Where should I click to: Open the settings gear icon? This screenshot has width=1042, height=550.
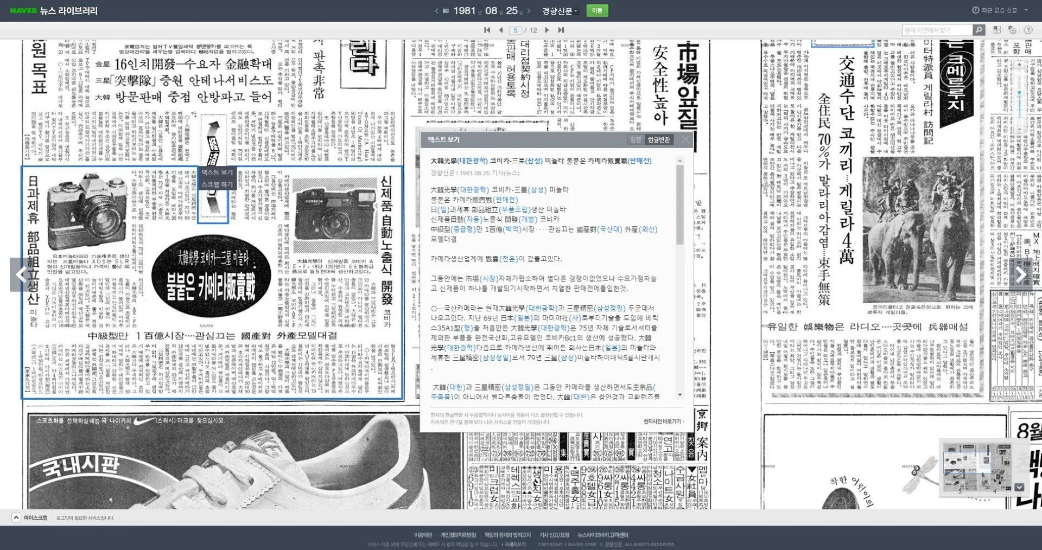[x=1012, y=30]
